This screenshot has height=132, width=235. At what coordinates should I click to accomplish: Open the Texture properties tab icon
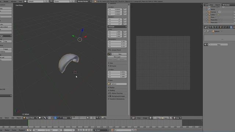(234, 27)
